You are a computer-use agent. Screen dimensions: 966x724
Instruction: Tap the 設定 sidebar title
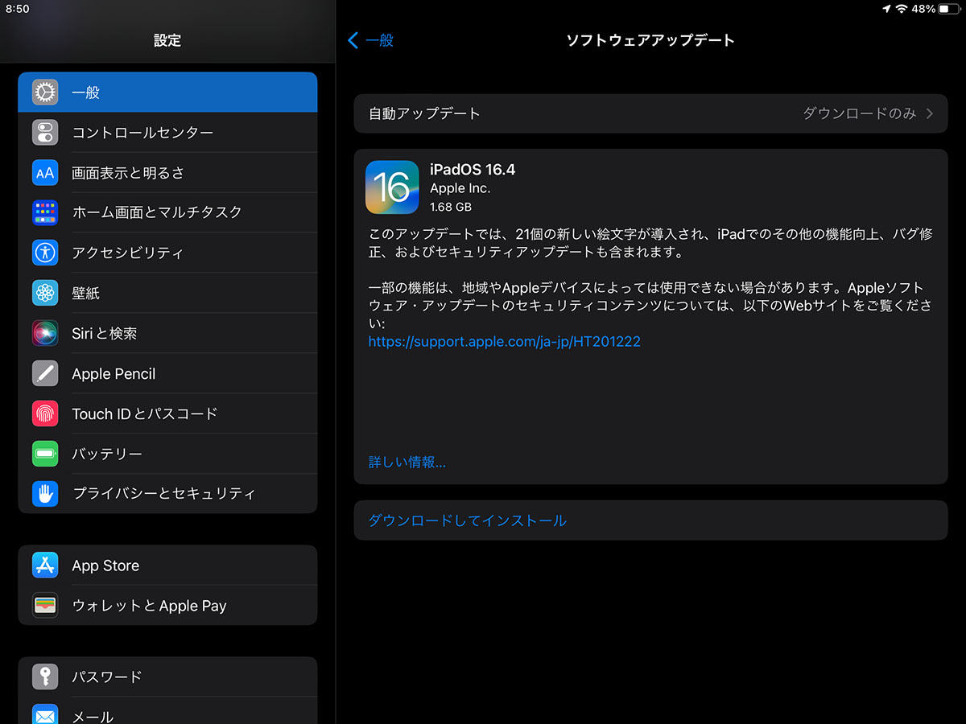[167, 40]
